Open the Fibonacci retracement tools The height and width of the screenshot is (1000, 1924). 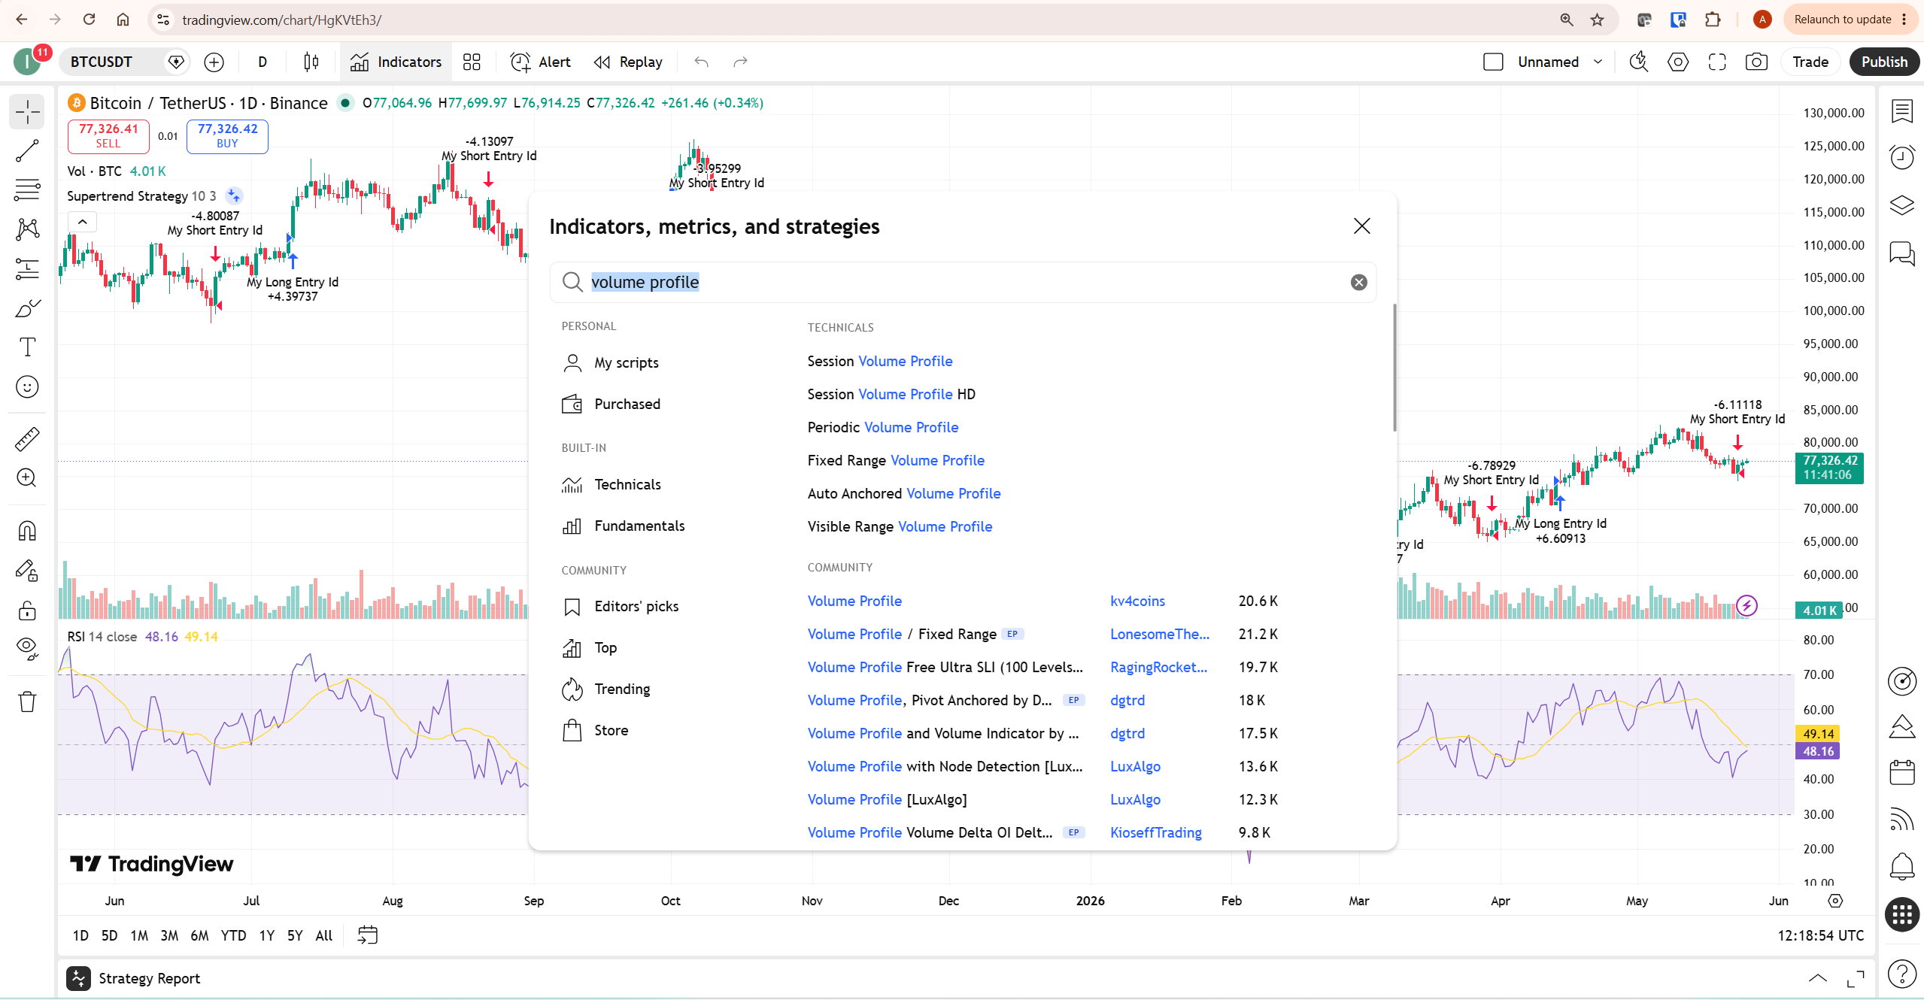coord(27,190)
